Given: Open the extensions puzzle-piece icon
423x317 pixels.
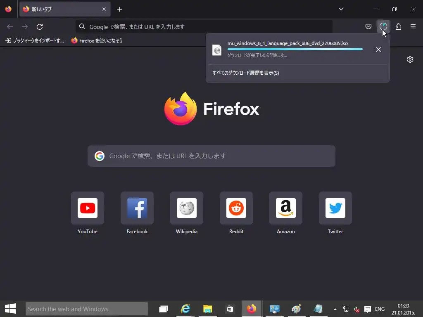Looking at the screenshot, I should [x=398, y=26].
